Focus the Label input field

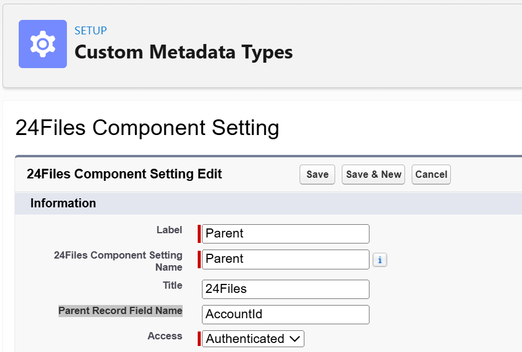point(286,234)
